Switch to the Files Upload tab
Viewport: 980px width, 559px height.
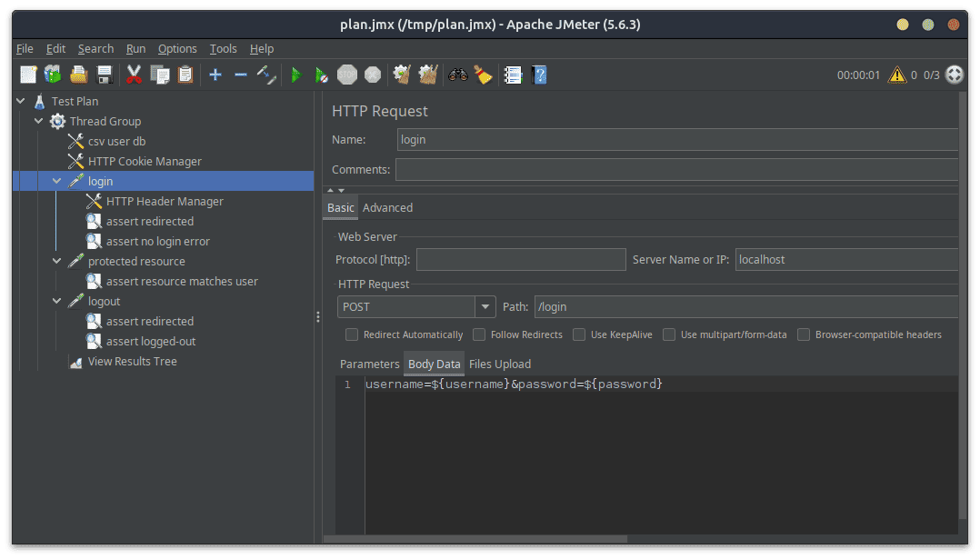[499, 364]
